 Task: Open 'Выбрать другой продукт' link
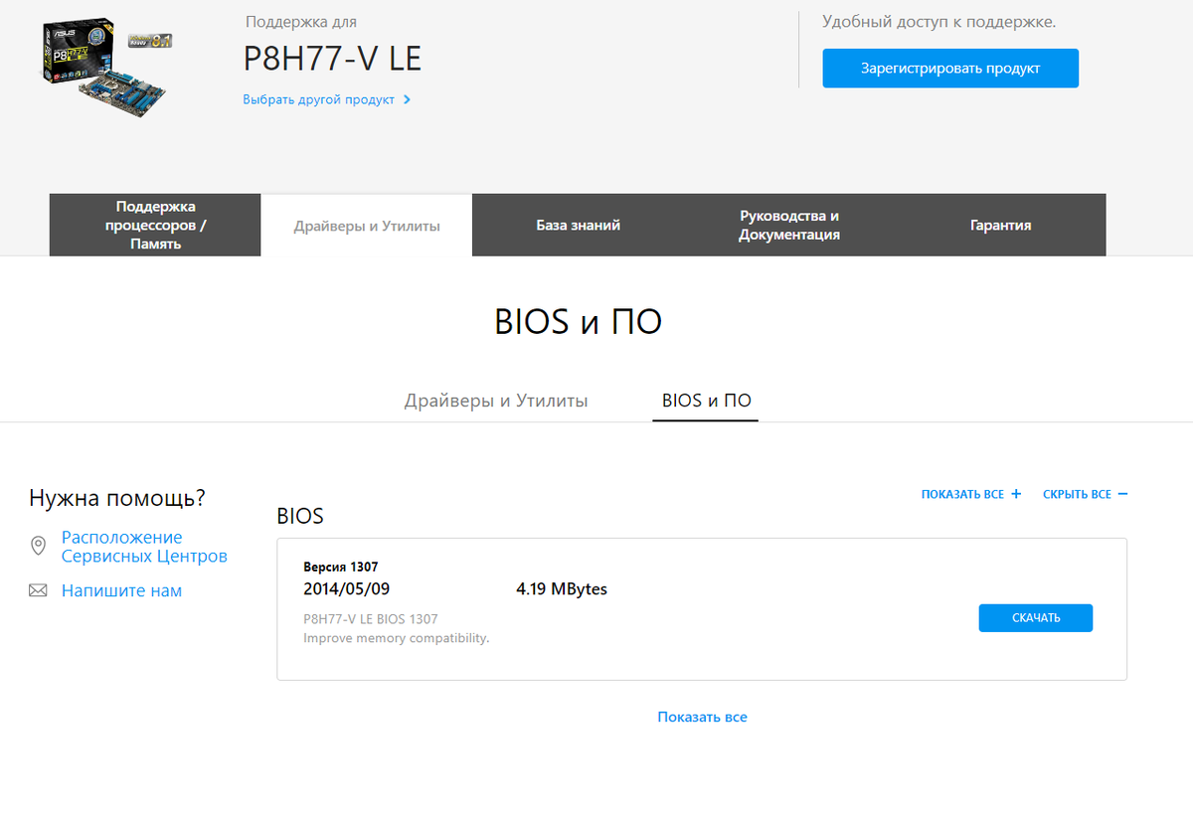click(x=318, y=99)
